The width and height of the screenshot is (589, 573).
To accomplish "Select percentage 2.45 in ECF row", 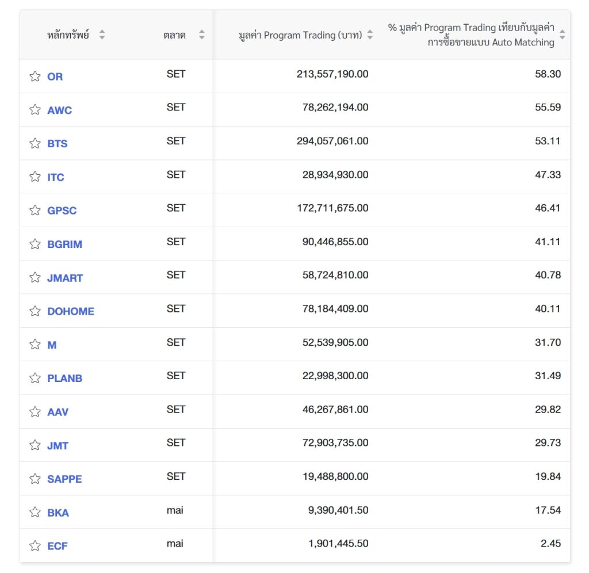I will [550, 544].
